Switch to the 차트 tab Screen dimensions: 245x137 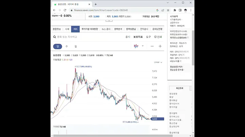click(75, 29)
